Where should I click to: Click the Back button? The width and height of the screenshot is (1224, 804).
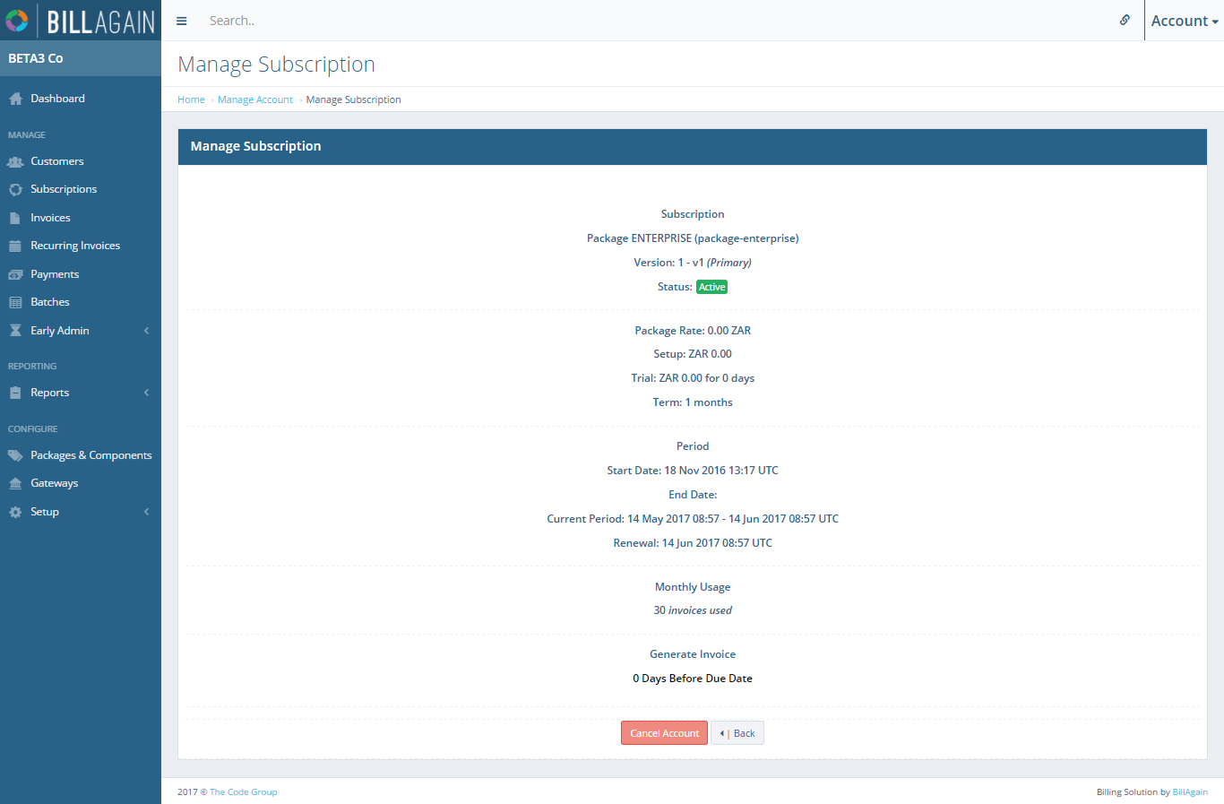coord(737,733)
